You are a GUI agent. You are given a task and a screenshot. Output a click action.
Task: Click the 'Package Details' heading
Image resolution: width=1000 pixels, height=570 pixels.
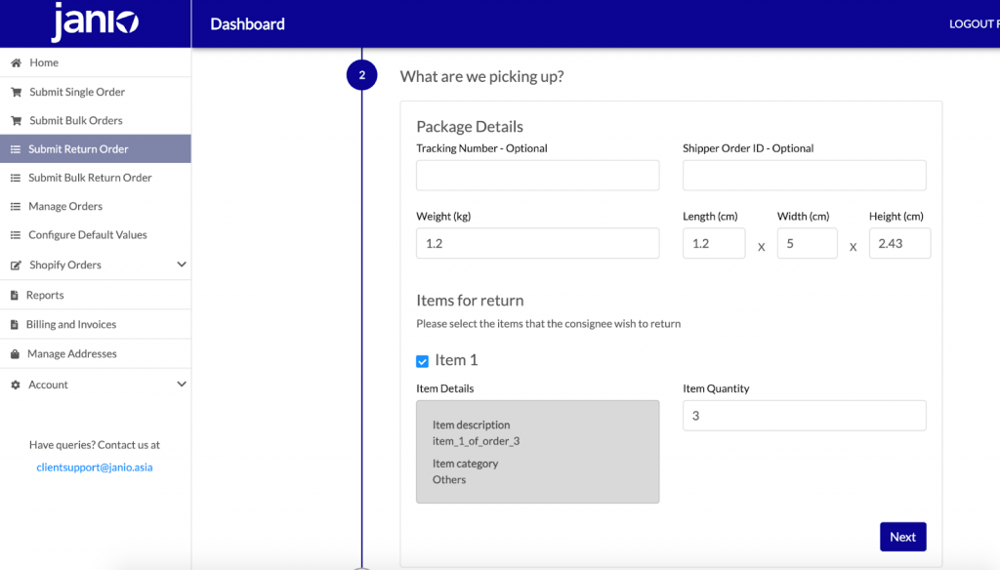pos(470,126)
